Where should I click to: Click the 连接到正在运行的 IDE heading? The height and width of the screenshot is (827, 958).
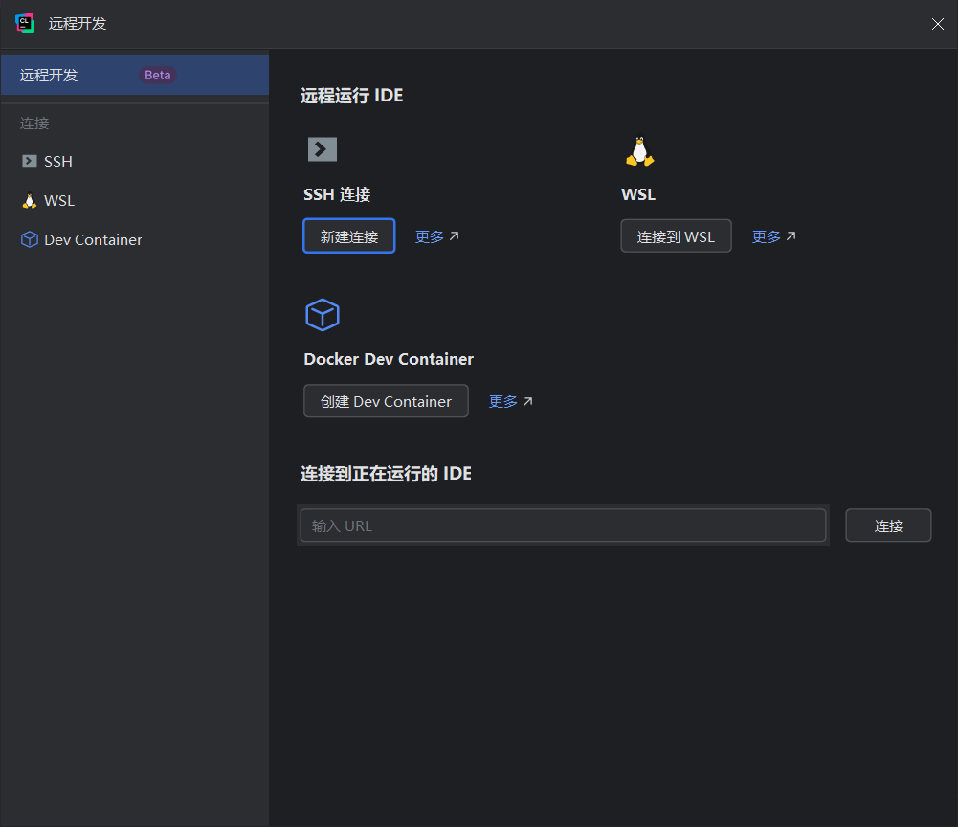point(386,474)
